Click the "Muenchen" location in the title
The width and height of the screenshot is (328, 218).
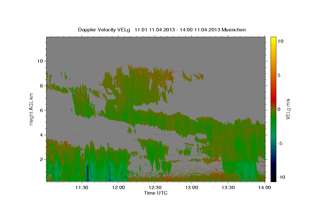[x=234, y=30]
